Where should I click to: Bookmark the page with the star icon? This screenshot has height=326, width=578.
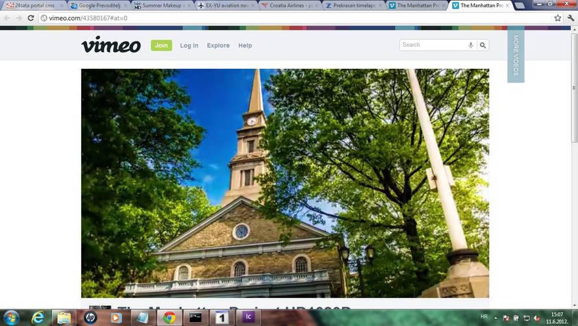[x=558, y=18]
